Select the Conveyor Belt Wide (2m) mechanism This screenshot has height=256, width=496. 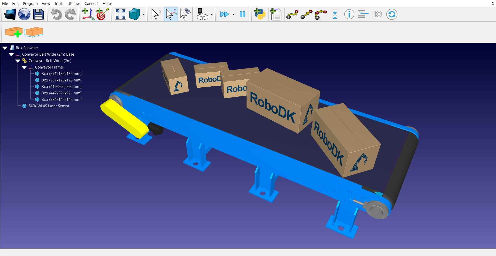pos(50,61)
